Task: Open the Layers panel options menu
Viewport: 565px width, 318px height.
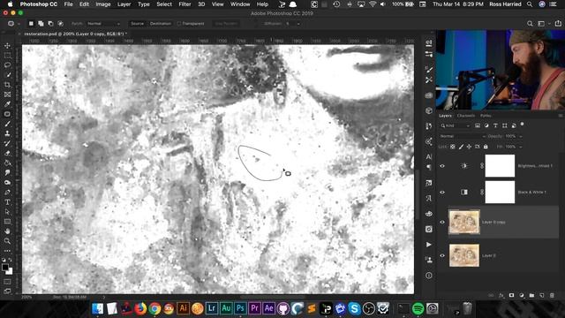Action: pyautogui.click(x=560, y=116)
